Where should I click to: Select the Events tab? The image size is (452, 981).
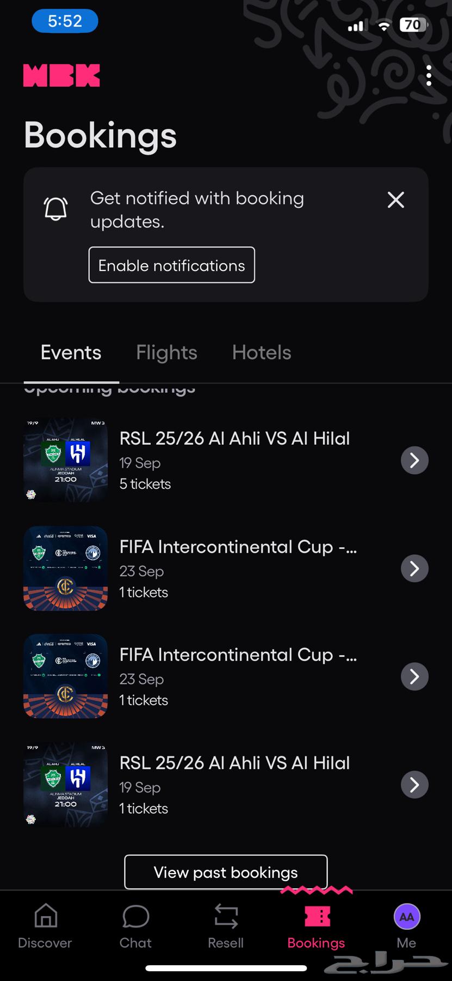[x=71, y=353]
